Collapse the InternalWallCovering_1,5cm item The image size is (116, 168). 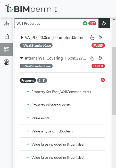click(22, 58)
